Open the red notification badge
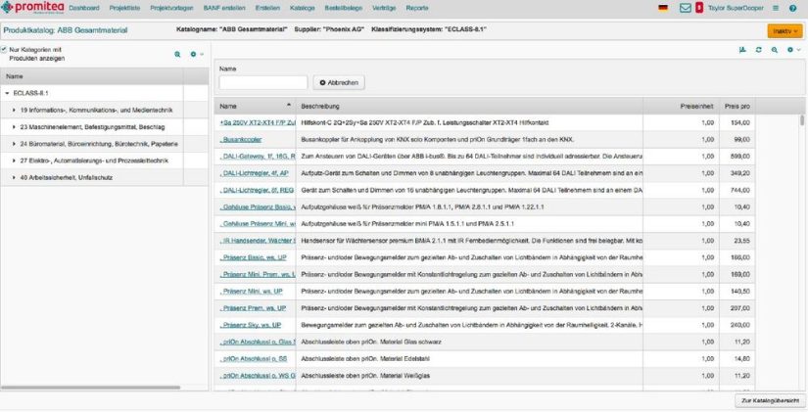The height and width of the screenshot is (412, 808). tap(698, 8)
